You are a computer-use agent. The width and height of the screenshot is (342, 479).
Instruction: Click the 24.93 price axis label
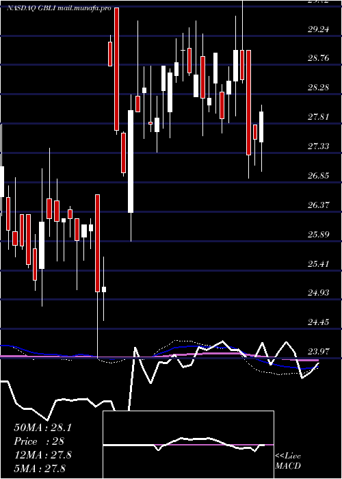tap(319, 293)
